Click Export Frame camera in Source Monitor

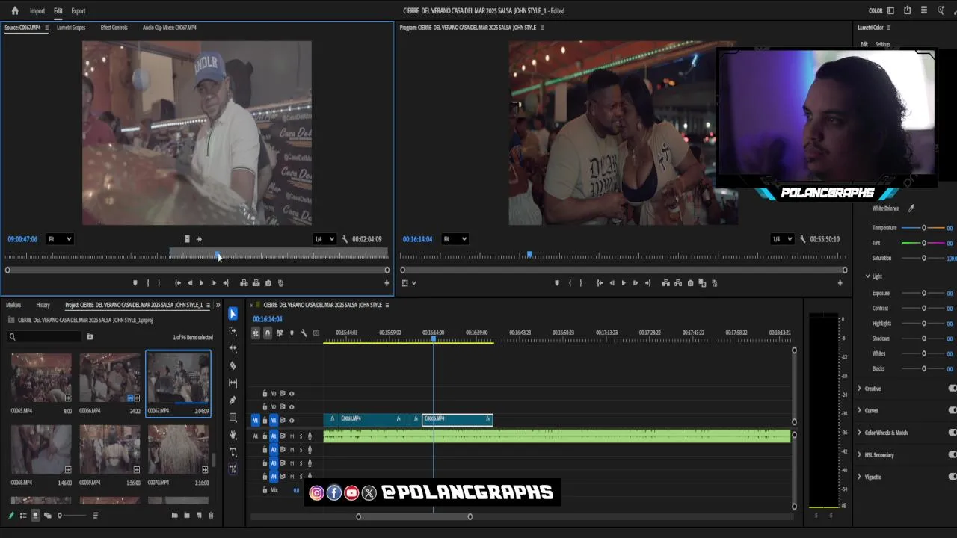point(268,283)
